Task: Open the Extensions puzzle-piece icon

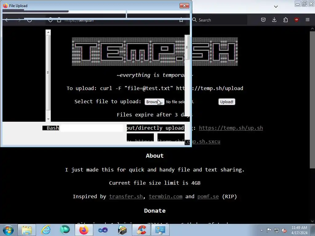Action: pos(285,20)
